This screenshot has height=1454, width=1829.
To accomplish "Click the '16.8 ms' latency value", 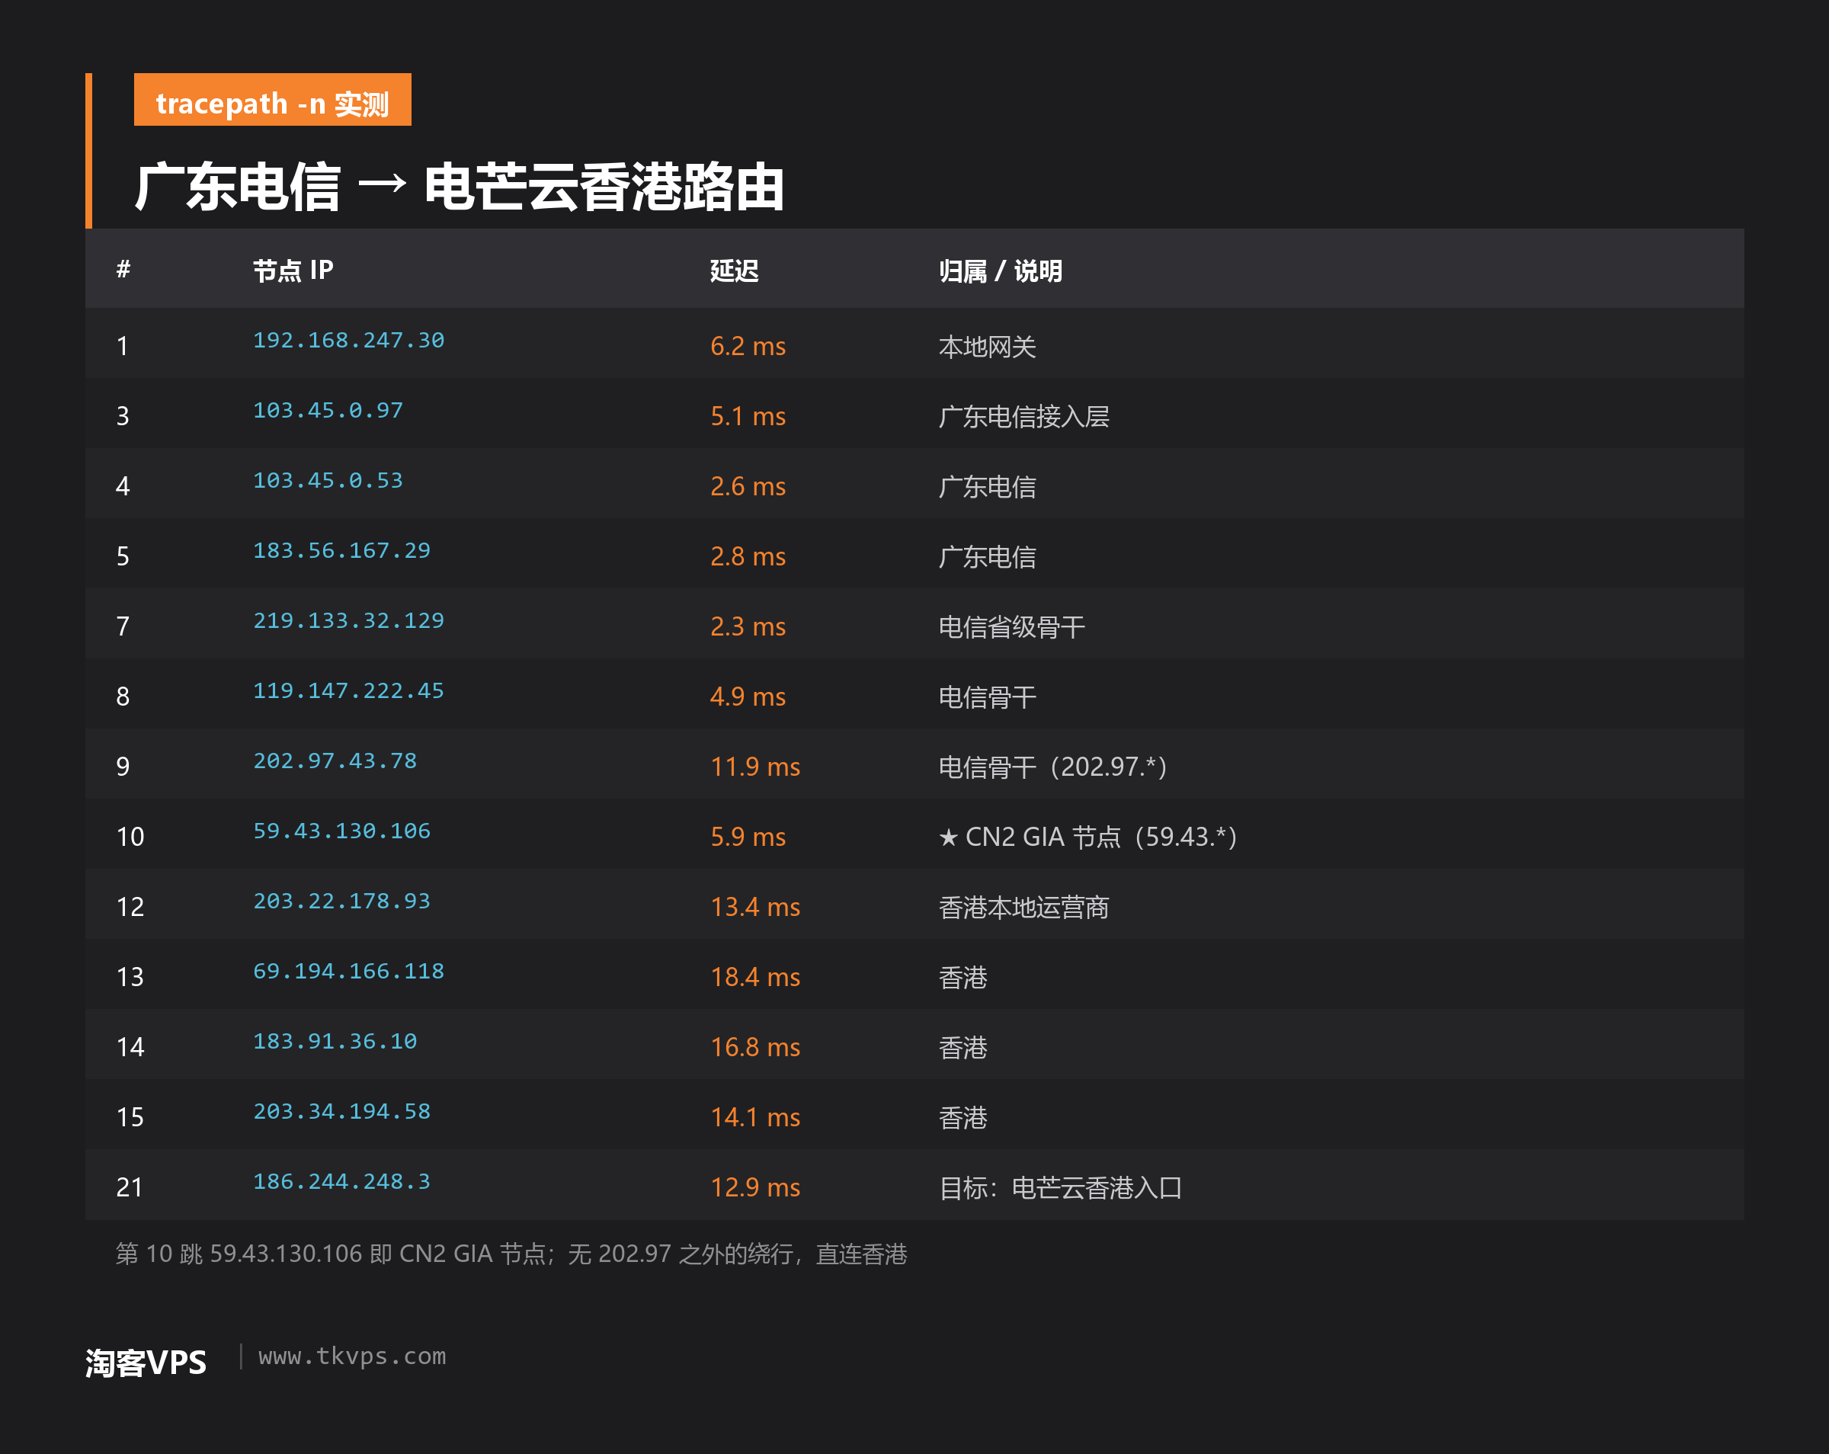I will coord(755,1048).
